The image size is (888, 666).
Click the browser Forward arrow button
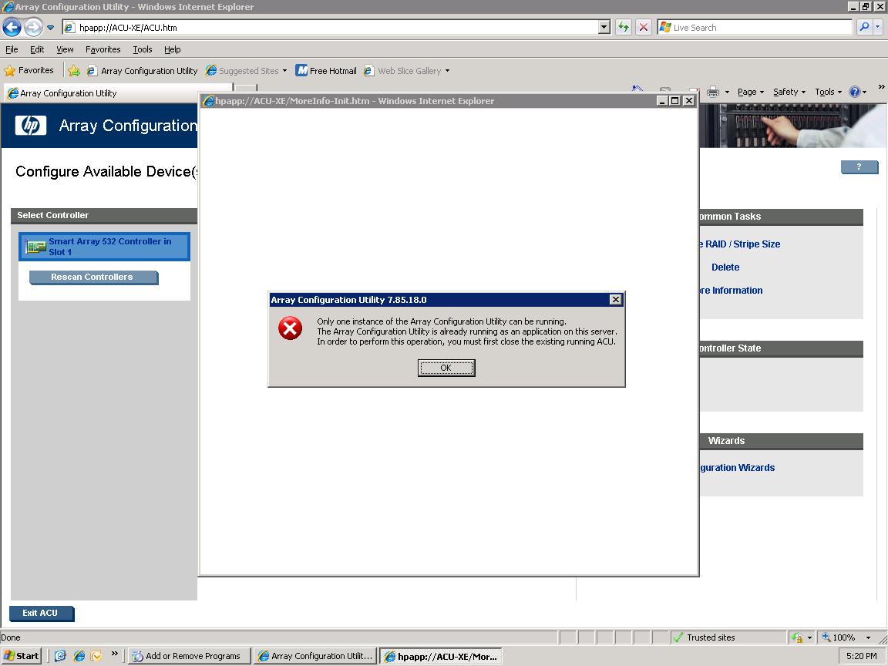33,27
